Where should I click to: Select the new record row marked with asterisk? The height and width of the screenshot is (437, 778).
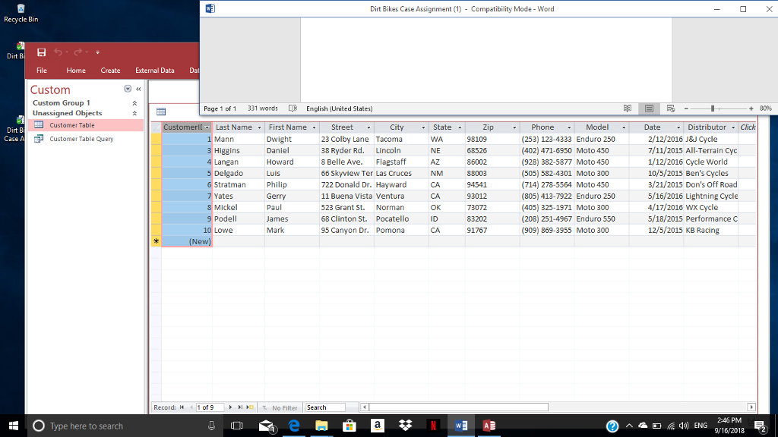click(x=157, y=242)
